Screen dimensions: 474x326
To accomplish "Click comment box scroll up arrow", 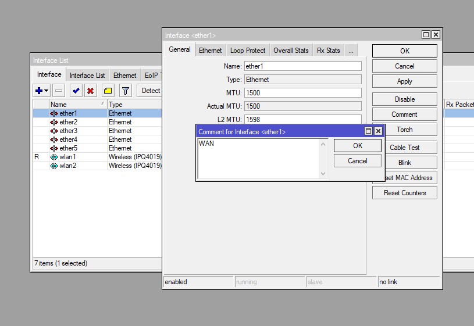I will click(x=323, y=144).
